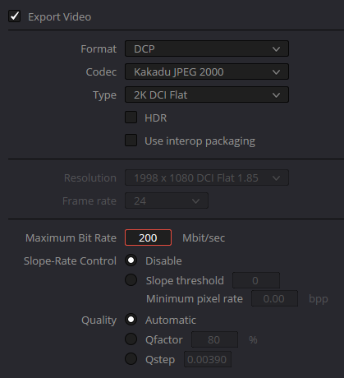
Task: Tick Use interop packaging checkbox
Action: click(x=131, y=141)
